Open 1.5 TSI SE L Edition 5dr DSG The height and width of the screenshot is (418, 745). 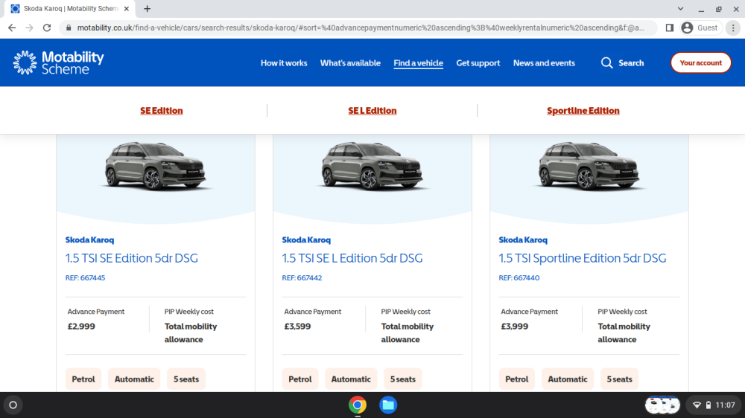(x=352, y=258)
